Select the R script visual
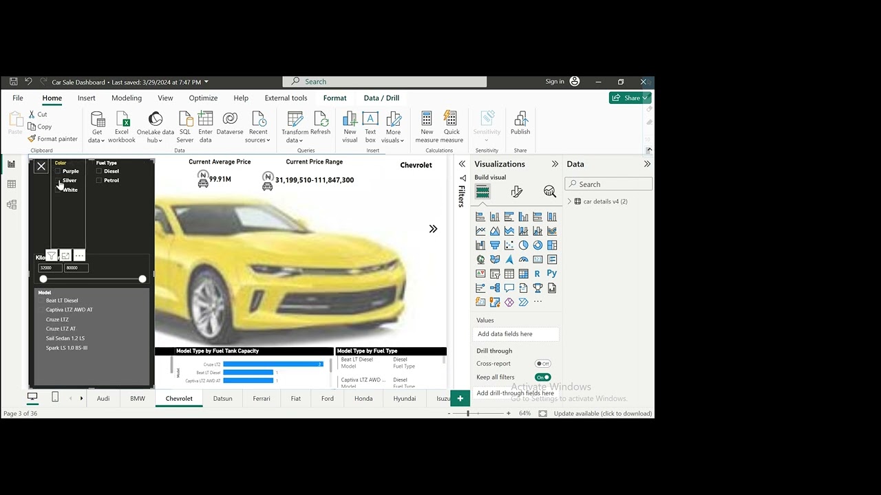 tap(538, 274)
